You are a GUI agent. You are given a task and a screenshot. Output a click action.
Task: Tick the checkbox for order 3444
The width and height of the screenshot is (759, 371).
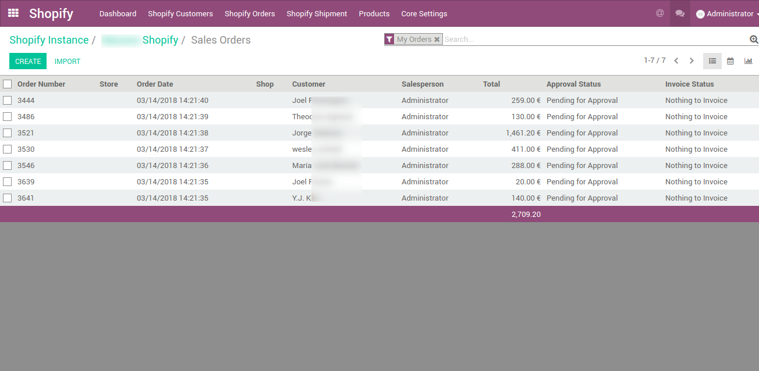(7, 101)
